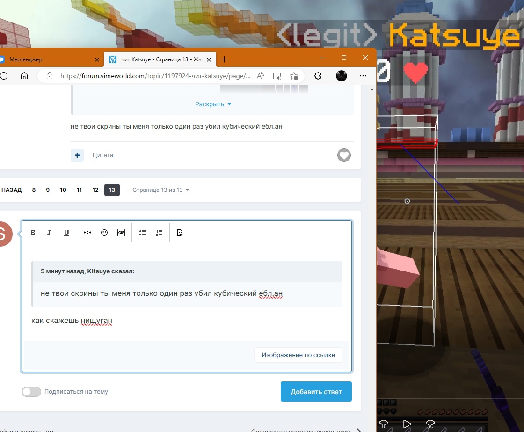Preview the reply with the magnifier page icon

pyautogui.click(x=180, y=233)
